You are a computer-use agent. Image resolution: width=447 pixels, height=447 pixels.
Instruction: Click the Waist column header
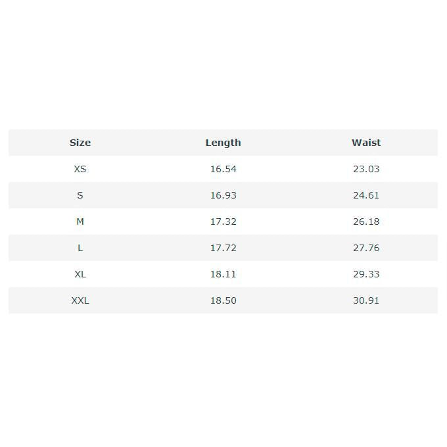point(366,143)
